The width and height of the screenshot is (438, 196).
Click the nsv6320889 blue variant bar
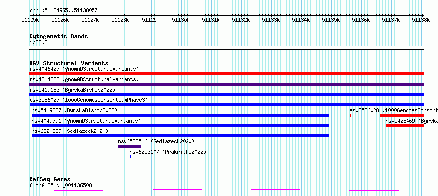pyautogui.click(x=181, y=136)
